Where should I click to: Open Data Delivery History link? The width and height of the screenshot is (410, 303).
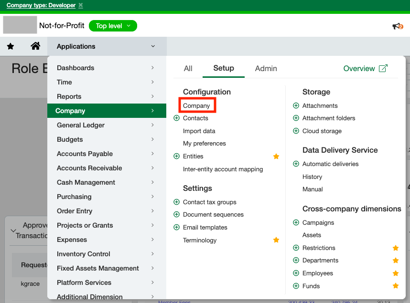312,177
